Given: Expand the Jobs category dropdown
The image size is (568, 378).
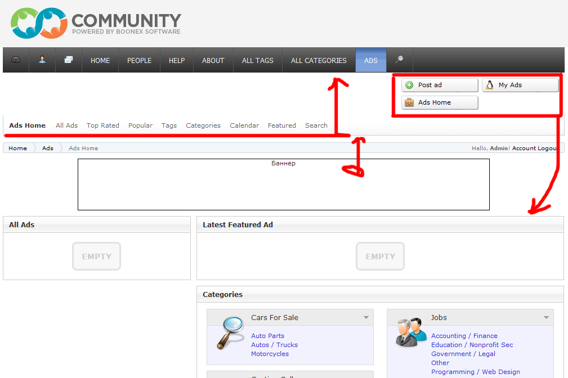Looking at the screenshot, I should tap(545, 317).
